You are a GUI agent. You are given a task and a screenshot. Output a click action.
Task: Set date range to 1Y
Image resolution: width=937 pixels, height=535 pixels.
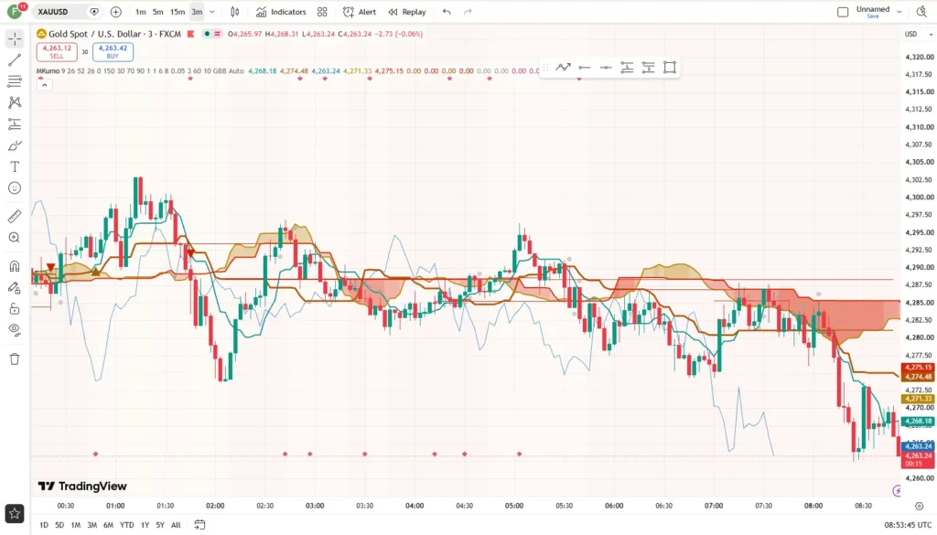[x=145, y=525]
